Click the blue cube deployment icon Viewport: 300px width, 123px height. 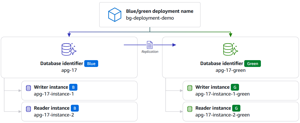click(115, 15)
